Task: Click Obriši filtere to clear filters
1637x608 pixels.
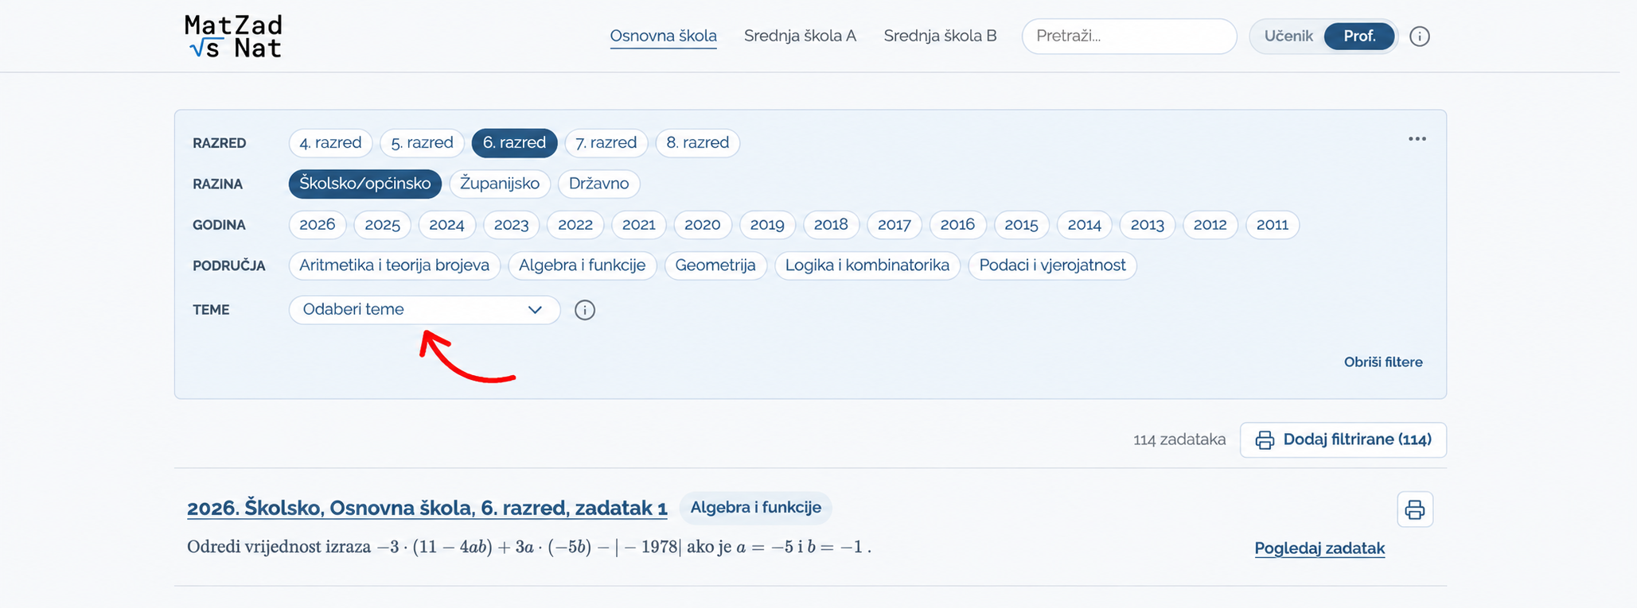Action: 1382,362
